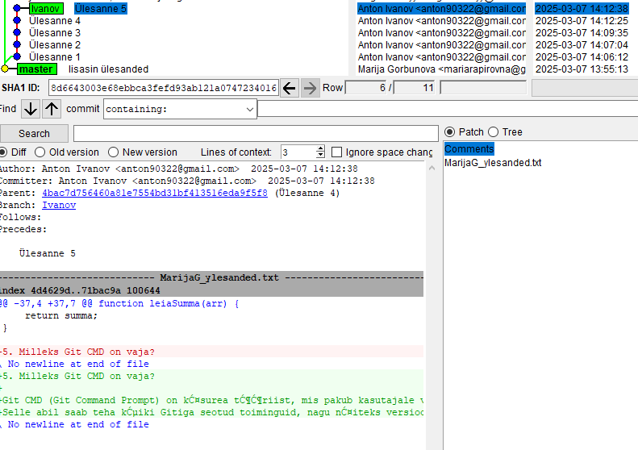
Task: Click the yellow commit node beside master
Action: [x=5, y=69]
